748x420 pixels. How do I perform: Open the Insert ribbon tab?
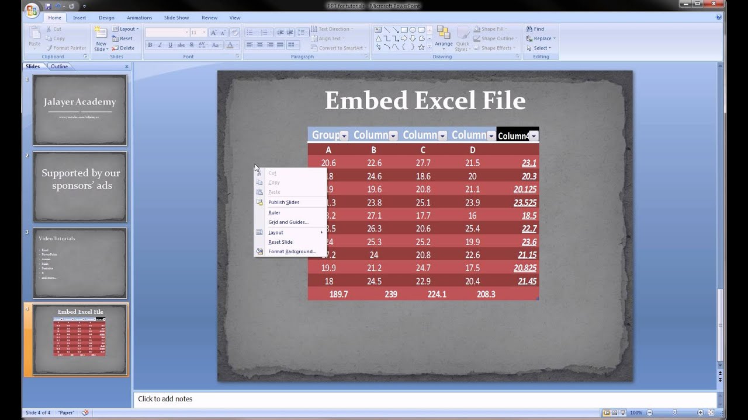79,17
